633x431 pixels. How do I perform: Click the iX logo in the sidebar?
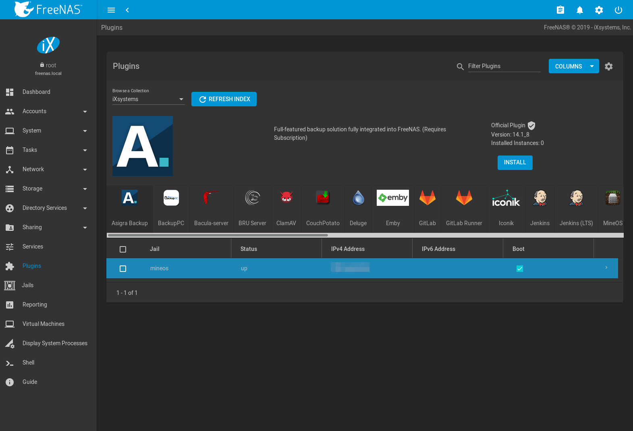click(x=48, y=45)
